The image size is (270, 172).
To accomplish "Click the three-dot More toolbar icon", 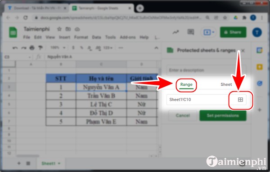I will tap(121, 48).
